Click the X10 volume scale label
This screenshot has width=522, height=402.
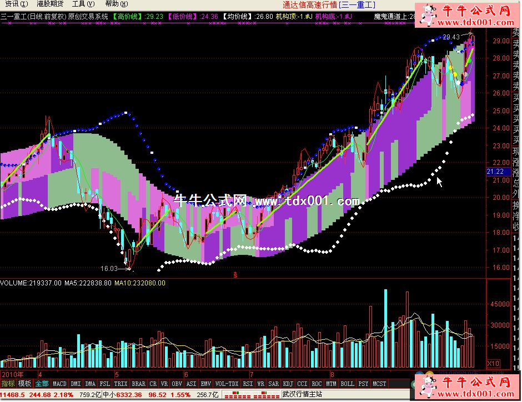[493, 363]
